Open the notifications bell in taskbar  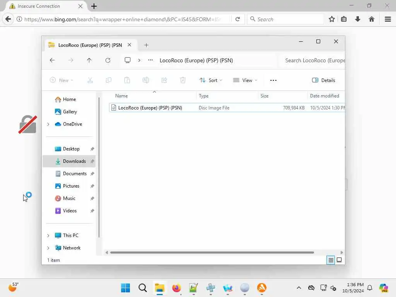point(370,288)
